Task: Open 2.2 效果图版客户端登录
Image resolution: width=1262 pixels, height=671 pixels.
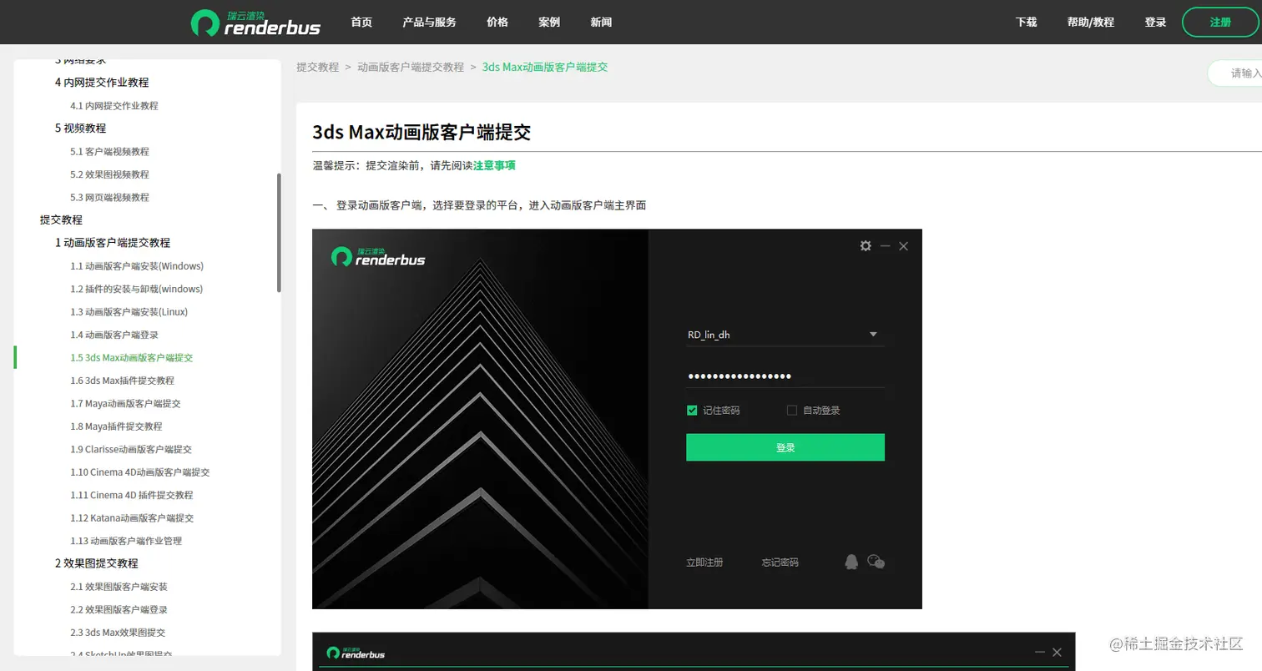Action: click(119, 609)
